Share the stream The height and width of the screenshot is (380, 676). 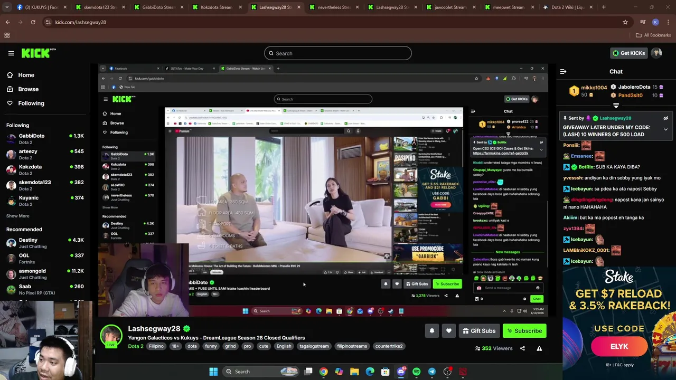coord(522,348)
